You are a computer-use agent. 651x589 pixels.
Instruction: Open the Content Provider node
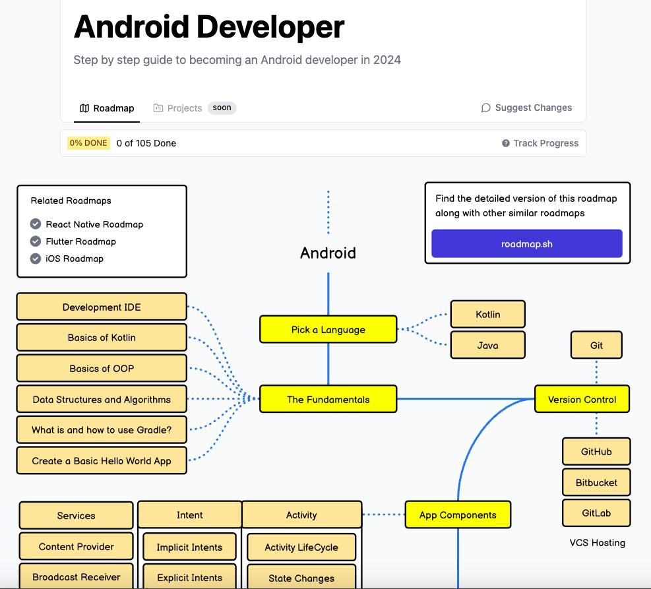(76, 546)
